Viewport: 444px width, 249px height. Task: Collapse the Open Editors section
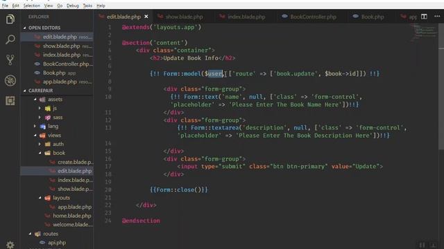tap(44, 28)
